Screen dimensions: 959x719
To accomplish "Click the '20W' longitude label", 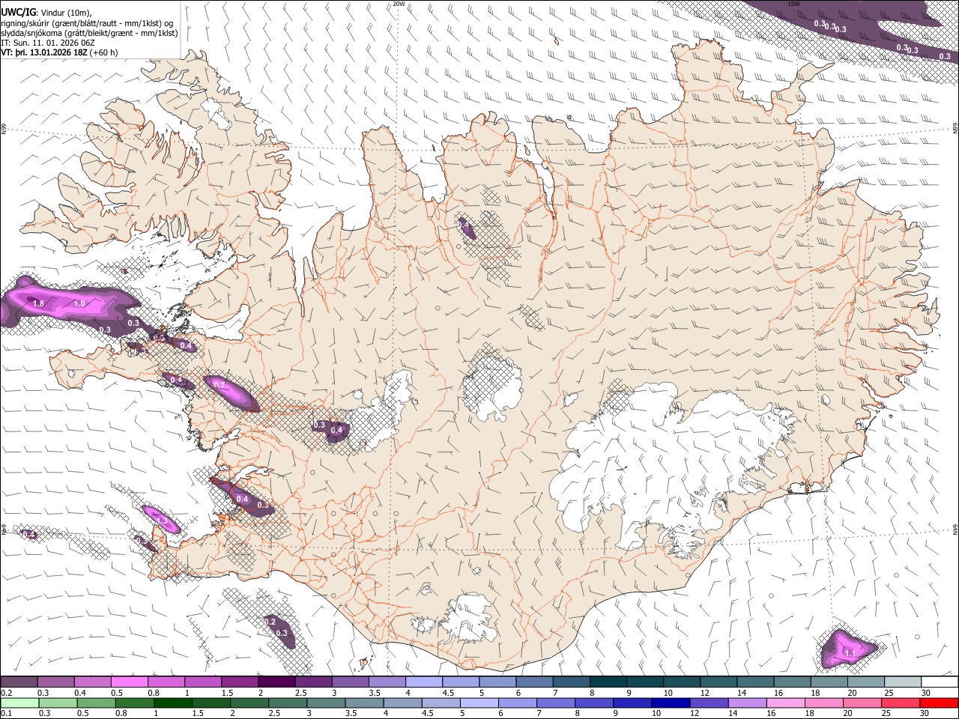I will click(x=399, y=4).
